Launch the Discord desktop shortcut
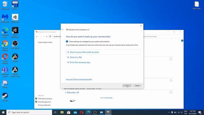204x115 pixels. click(5, 84)
